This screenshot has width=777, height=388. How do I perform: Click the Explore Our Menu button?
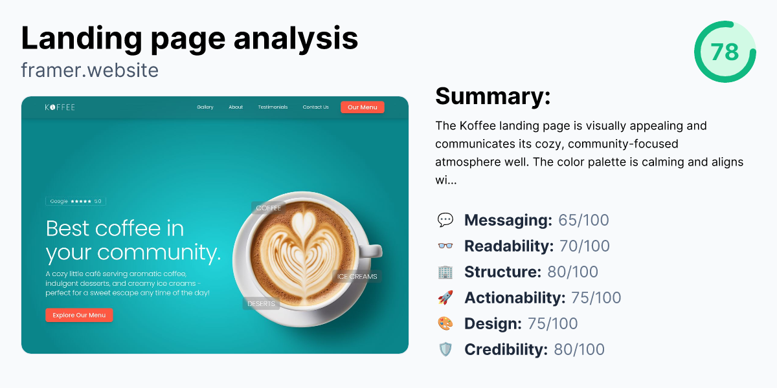pyautogui.click(x=79, y=315)
